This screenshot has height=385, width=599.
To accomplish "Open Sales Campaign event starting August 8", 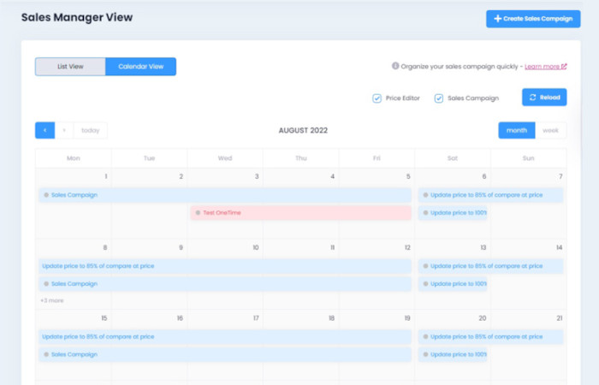I will (x=225, y=284).
